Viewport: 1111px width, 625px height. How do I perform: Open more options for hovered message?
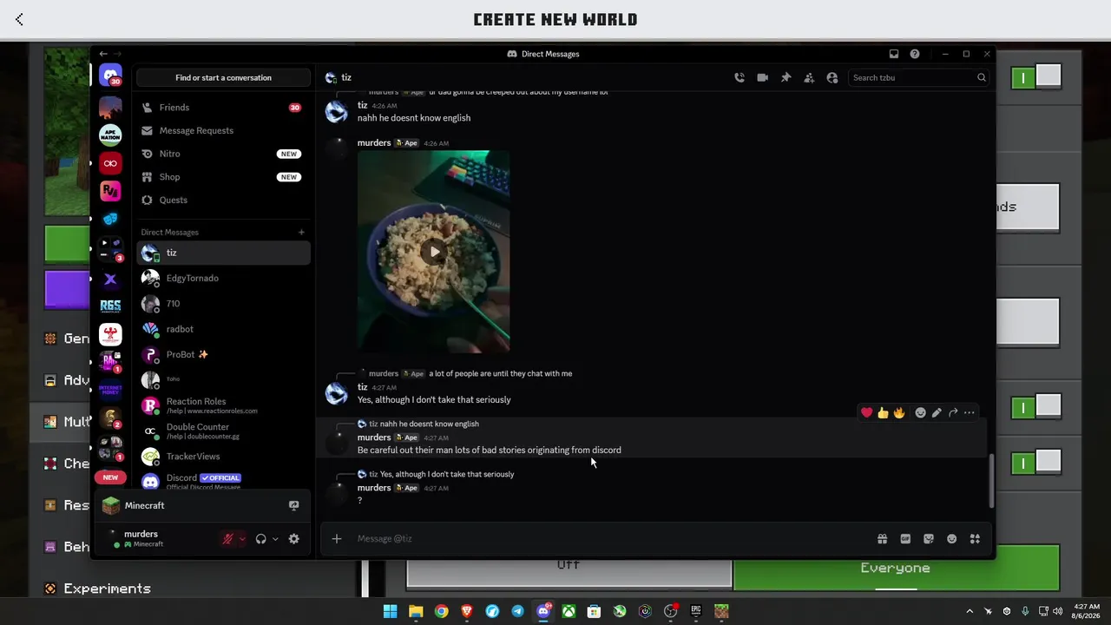pyautogui.click(x=970, y=412)
